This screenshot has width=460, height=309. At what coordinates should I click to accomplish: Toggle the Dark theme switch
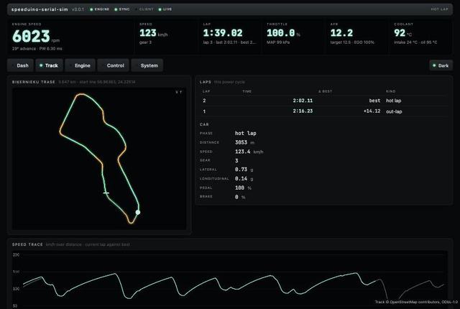click(x=441, y=65)
